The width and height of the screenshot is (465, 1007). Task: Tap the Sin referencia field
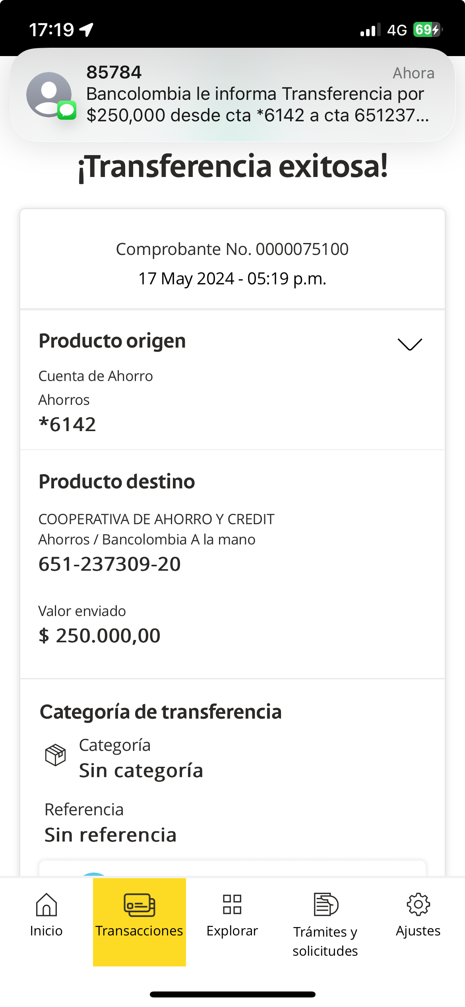point(110,835)
